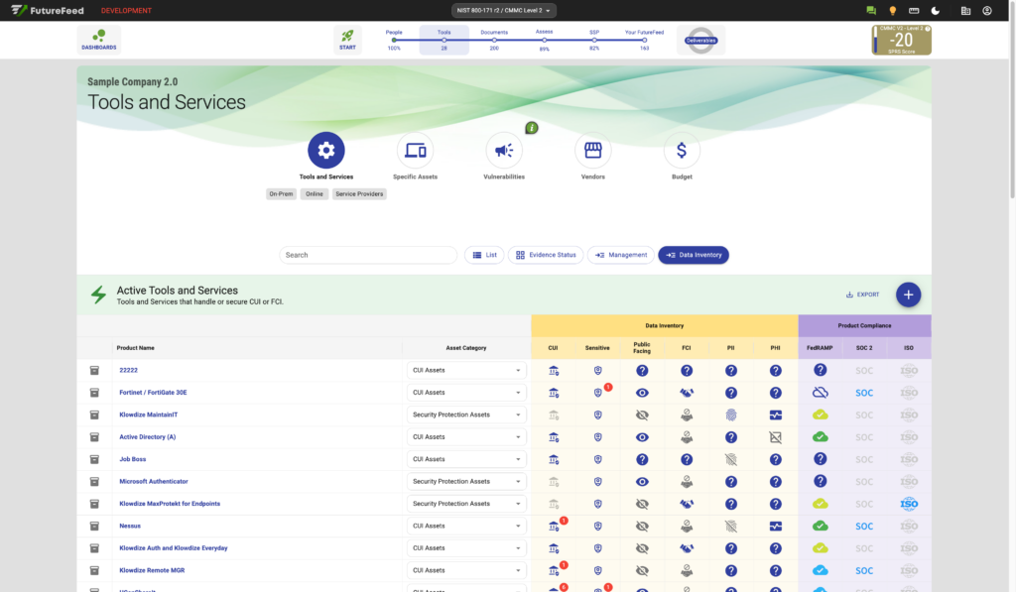Open the user account profile icon
The width and height of the screenshot is (1016, 592).
point(987,10)
